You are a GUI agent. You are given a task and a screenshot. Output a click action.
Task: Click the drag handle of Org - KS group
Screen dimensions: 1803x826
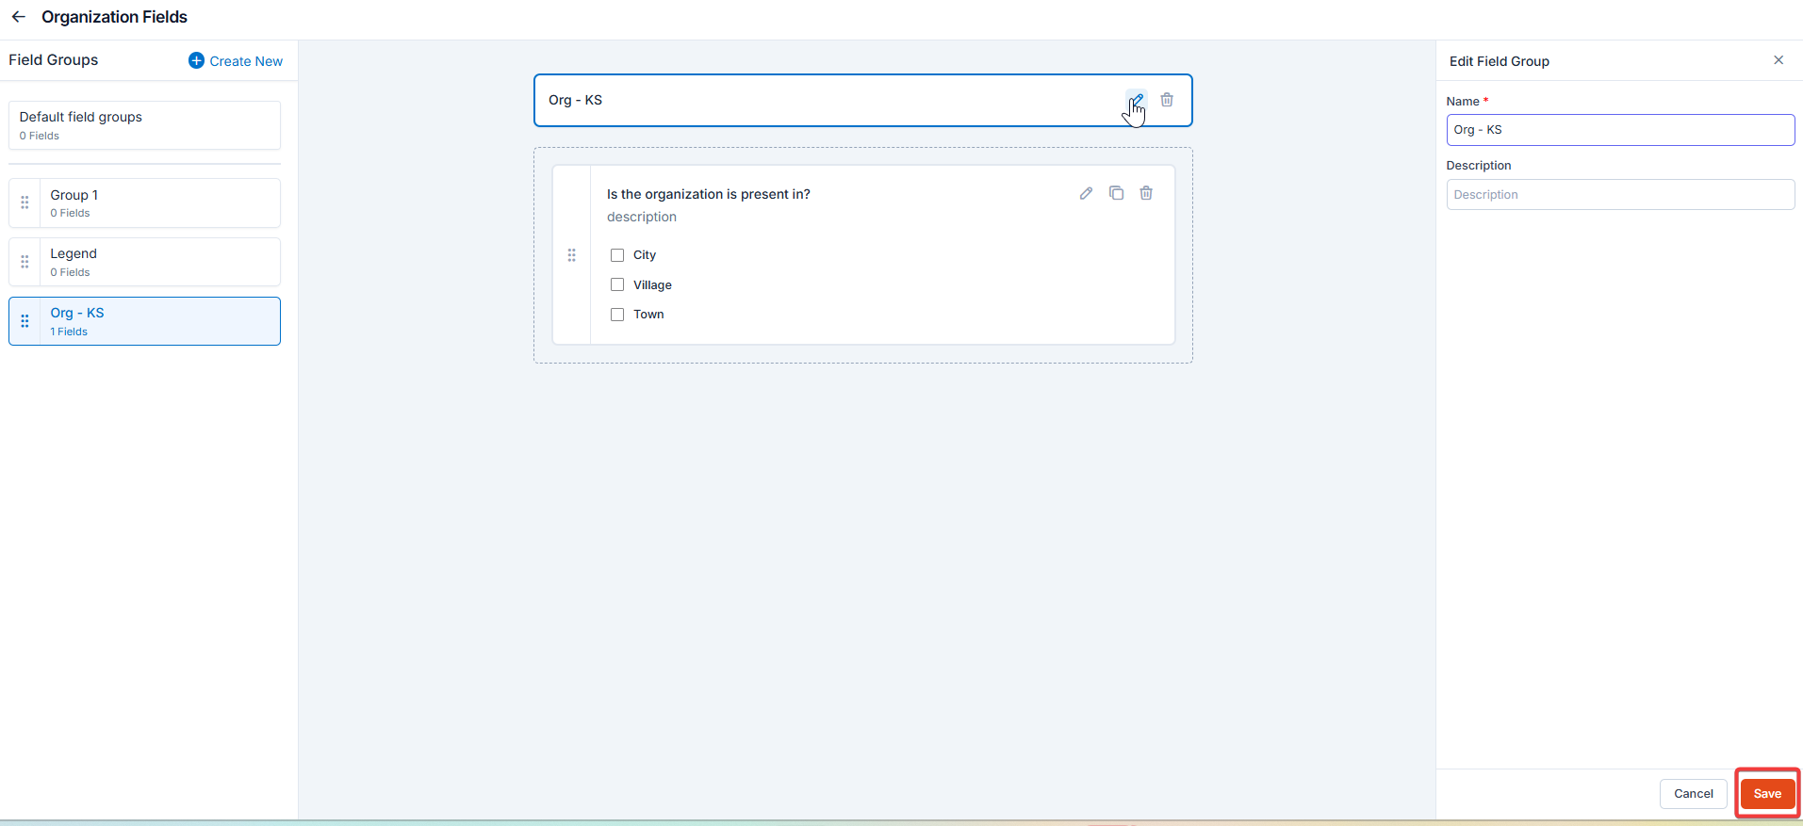point(25,321)
